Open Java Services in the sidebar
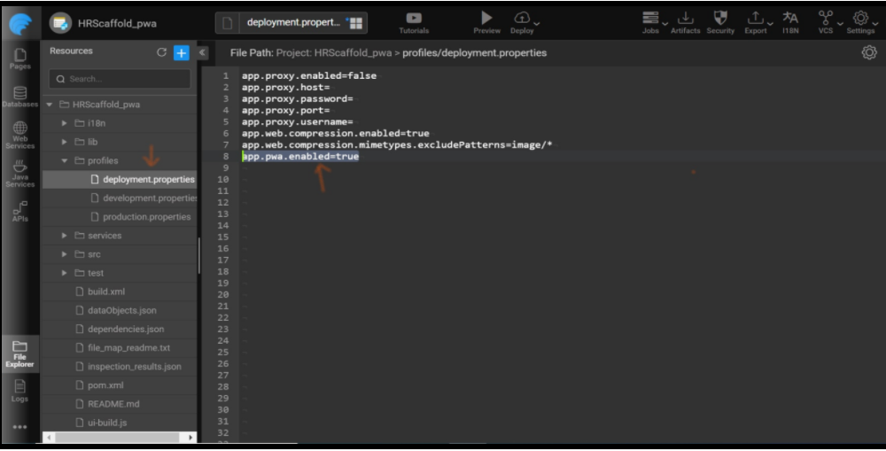886x451 pixels. coord(19,172)
